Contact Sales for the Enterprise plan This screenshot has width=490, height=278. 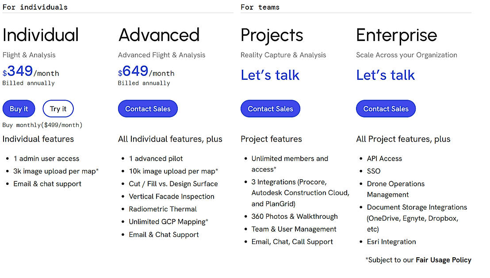point(386,109)
